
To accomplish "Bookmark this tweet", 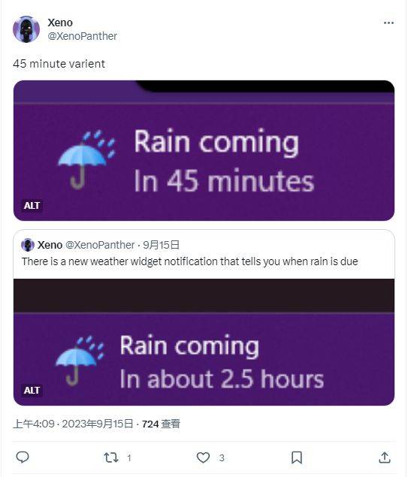I will tap(297, 457).
